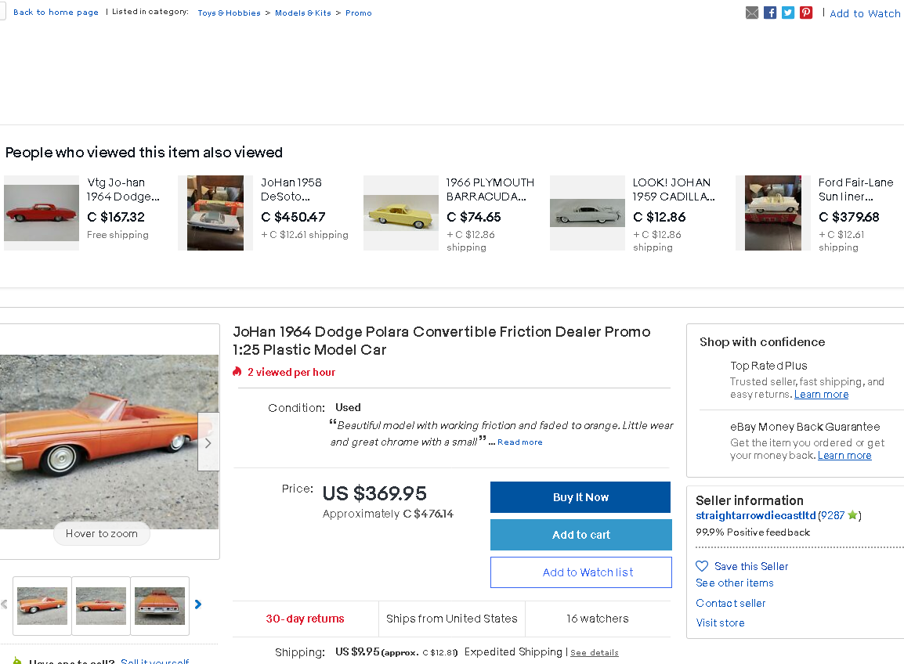The image size is (904, 664).
Task: Go back in thumbnail strip with left arrow
Action: coord(5,604)
